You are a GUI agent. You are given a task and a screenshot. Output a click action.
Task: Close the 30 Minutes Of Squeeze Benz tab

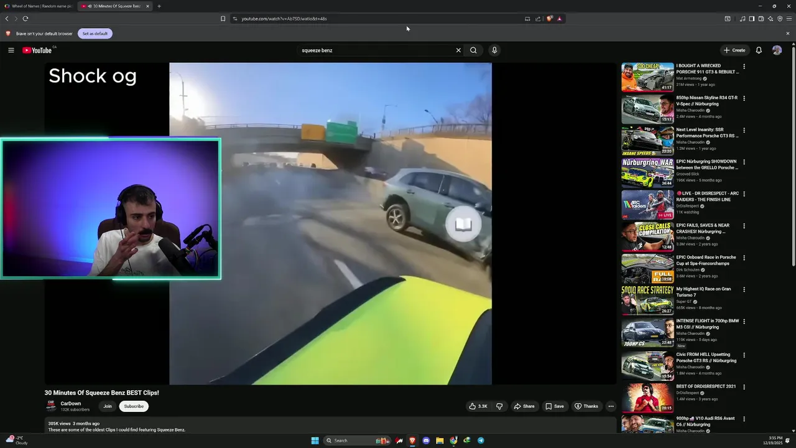pos(147,6)
